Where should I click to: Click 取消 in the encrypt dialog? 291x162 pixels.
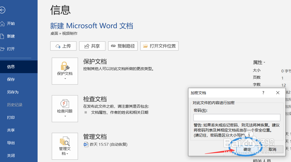coord(272,149)
